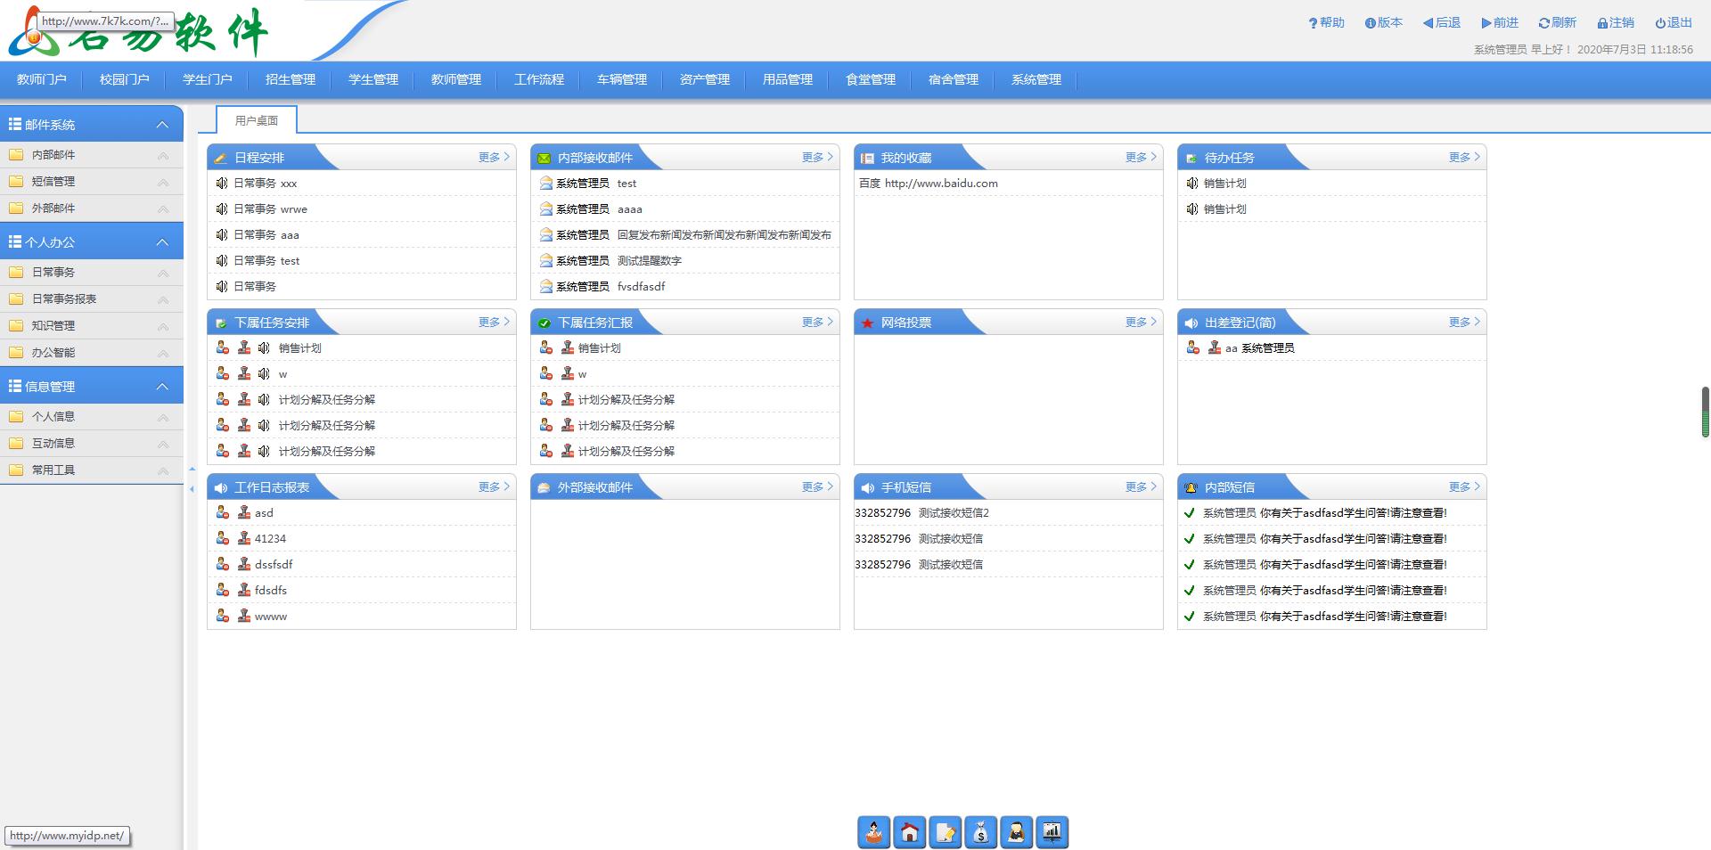Click the money bag dock icon

(x=981, y=833)
